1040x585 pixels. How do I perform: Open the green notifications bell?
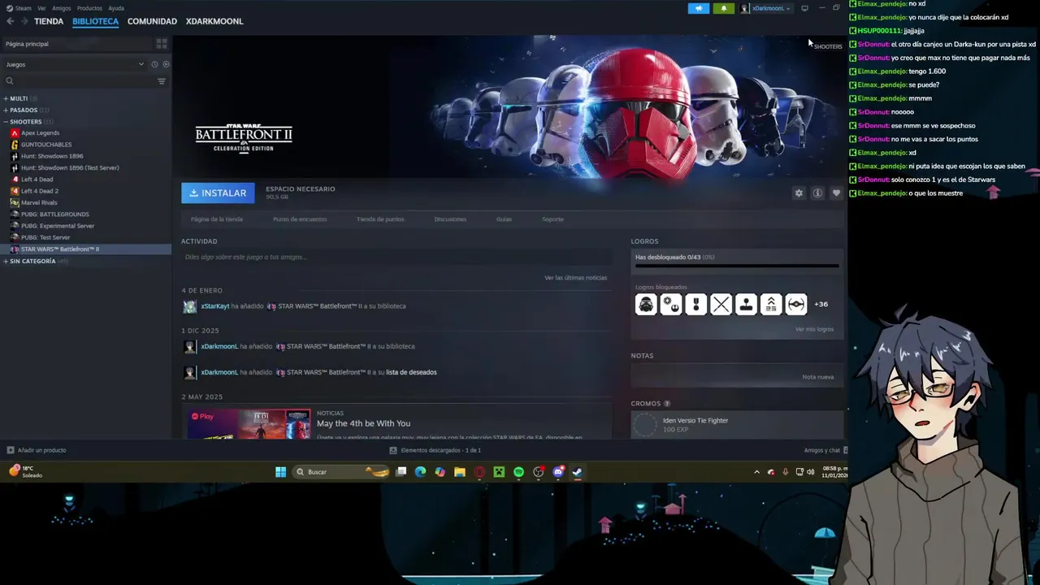(x=723, y=8)
